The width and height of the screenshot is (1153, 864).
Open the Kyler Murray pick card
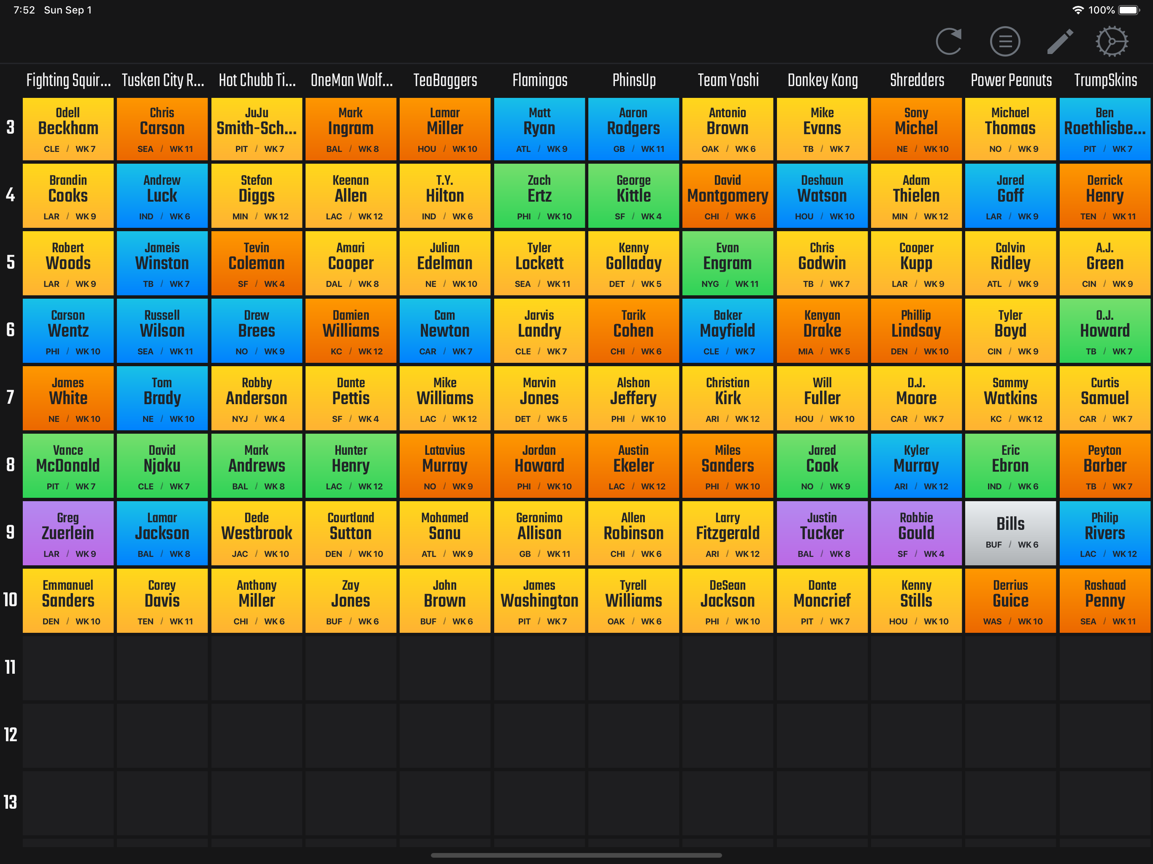tap(916, 466)
